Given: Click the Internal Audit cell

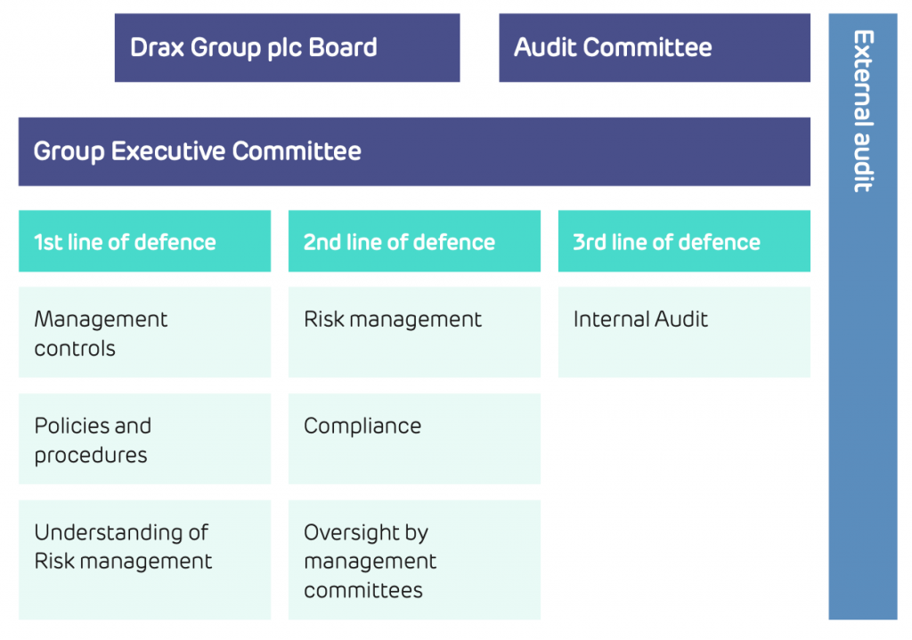Looking at the screenshot, I should pos(684,333).
